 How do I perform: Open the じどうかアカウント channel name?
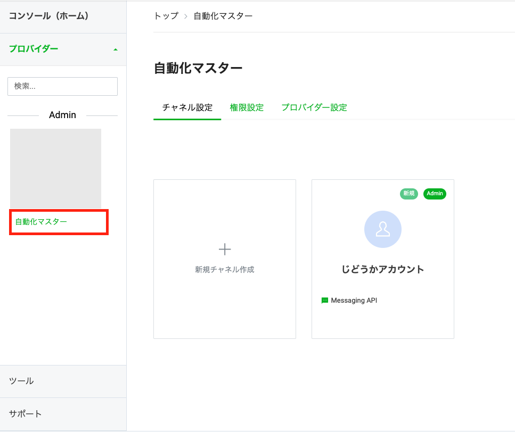pos(382,269)
